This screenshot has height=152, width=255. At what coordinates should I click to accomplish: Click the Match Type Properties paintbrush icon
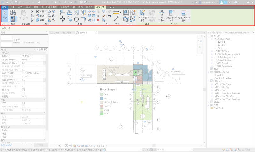[32, 20]
